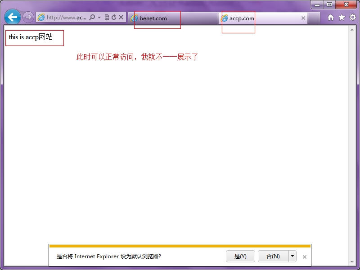Click into the http://www.ac... address field
The image size is (360, 270).
click(67, 17)
